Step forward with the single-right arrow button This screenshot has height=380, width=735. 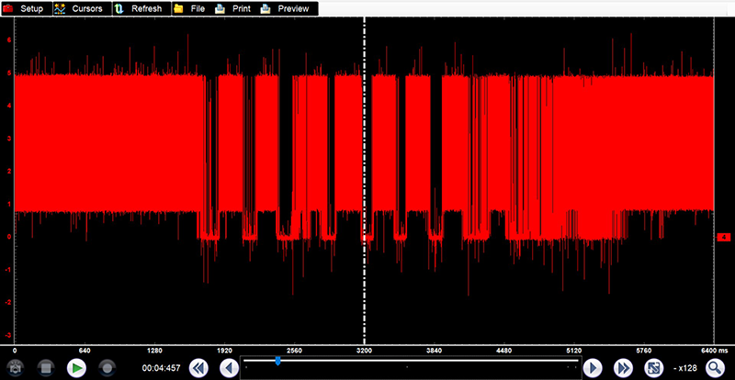tap(594, 367)
